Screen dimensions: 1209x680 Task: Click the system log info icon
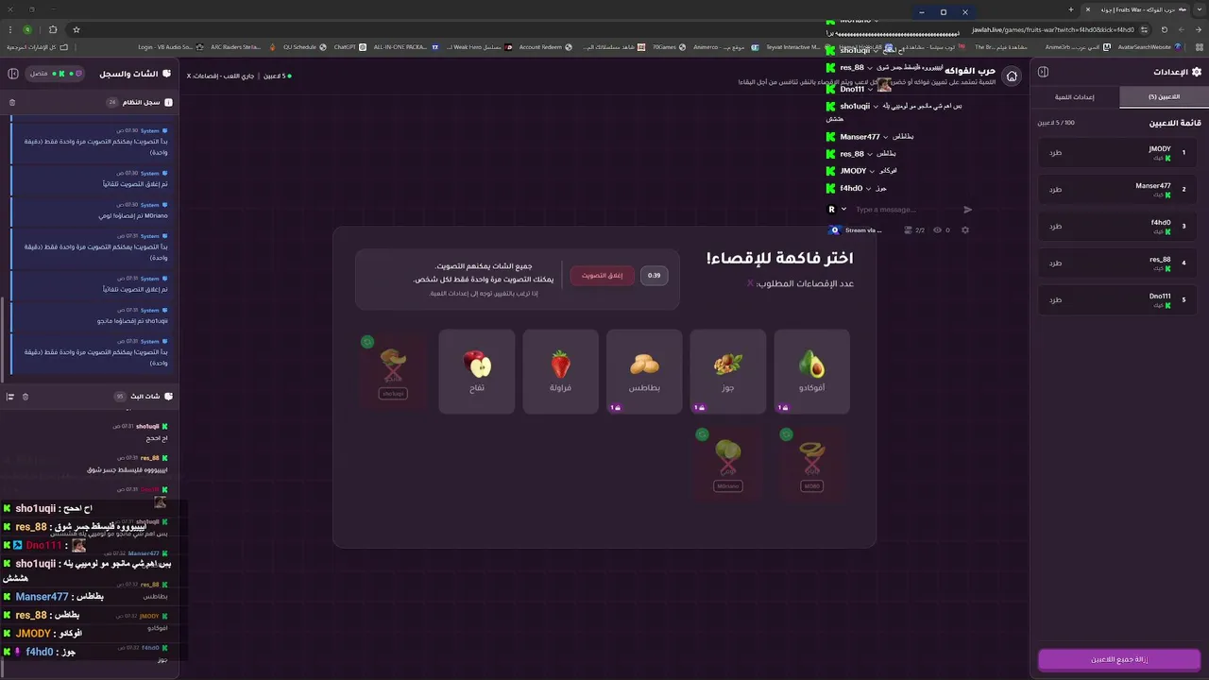(x=169, y=102)
